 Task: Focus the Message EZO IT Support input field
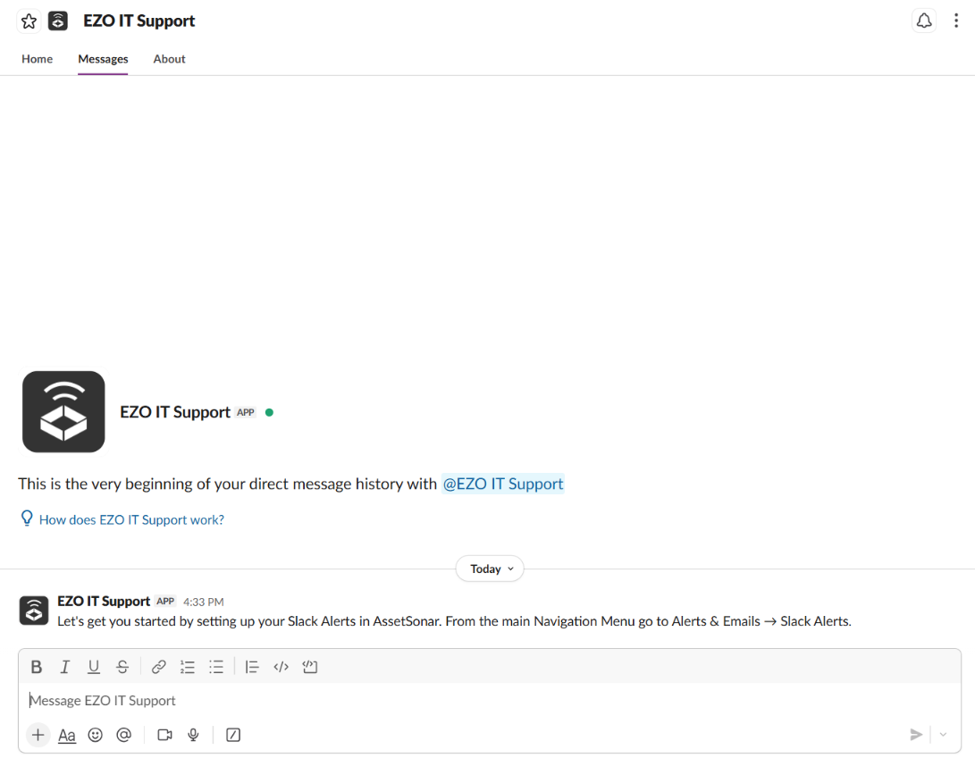[490, 701]
